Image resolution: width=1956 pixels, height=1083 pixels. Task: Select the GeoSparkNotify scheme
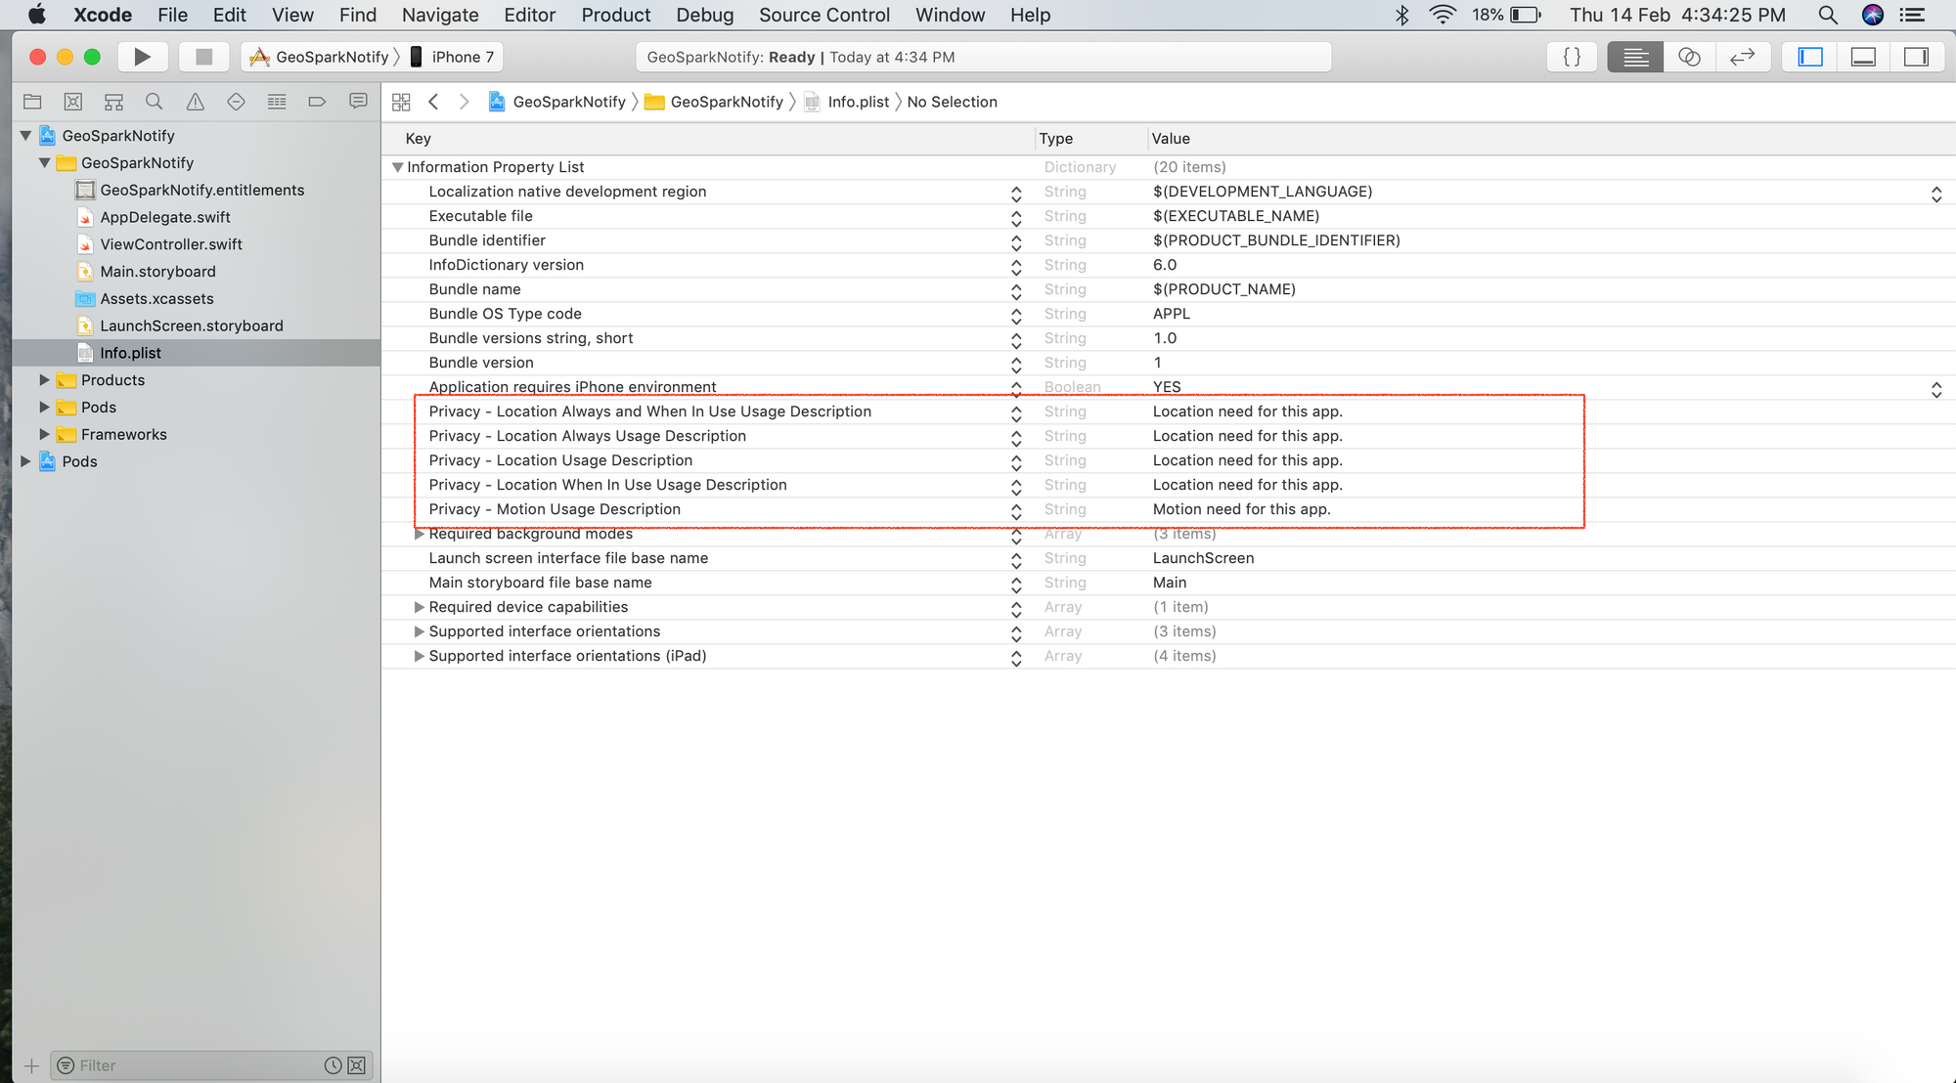pos(320,57)
